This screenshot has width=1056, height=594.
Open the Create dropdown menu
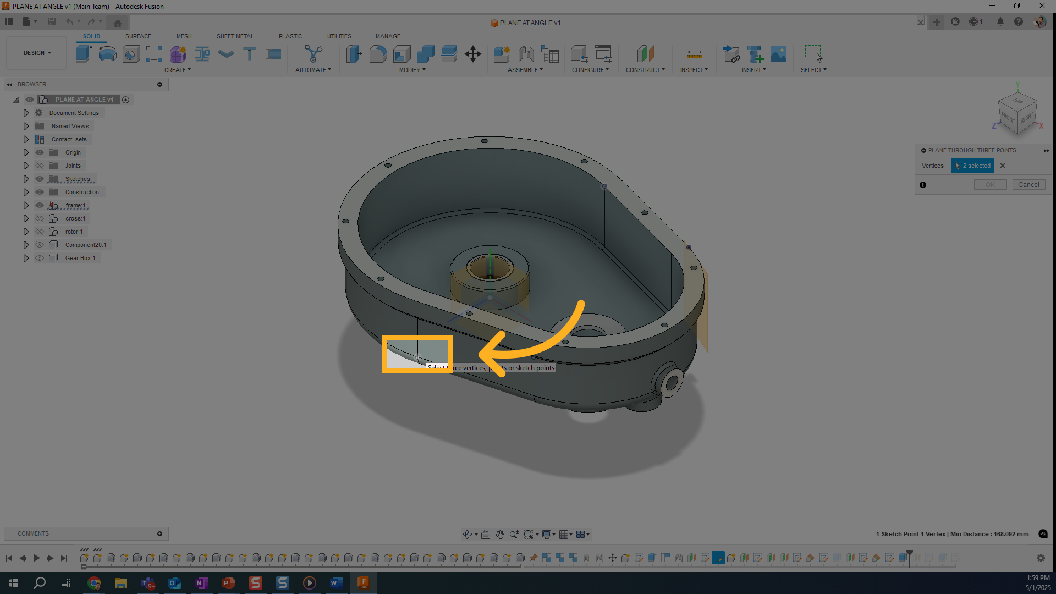(178, 70)
